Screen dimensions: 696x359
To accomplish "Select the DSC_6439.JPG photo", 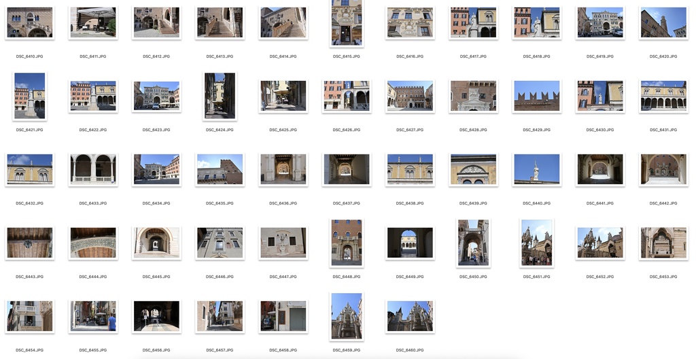I will (473, 169).
